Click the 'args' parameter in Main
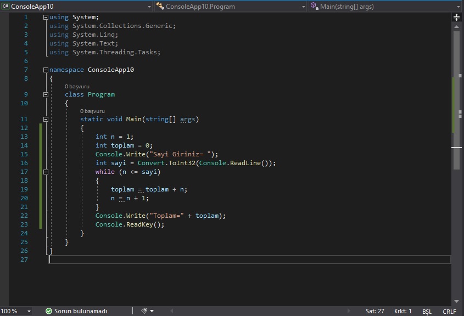The height and width of the screenshot is (316, 464). coord(188,120)
